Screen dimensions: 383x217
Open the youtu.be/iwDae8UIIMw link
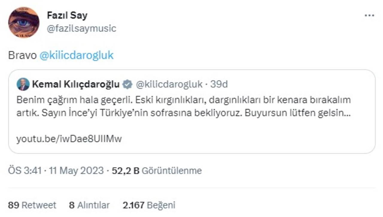pos(69,139)
